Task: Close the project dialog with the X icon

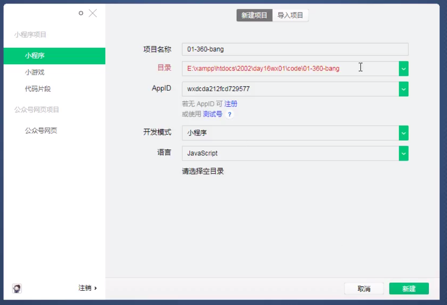Action: pos(92,13)
